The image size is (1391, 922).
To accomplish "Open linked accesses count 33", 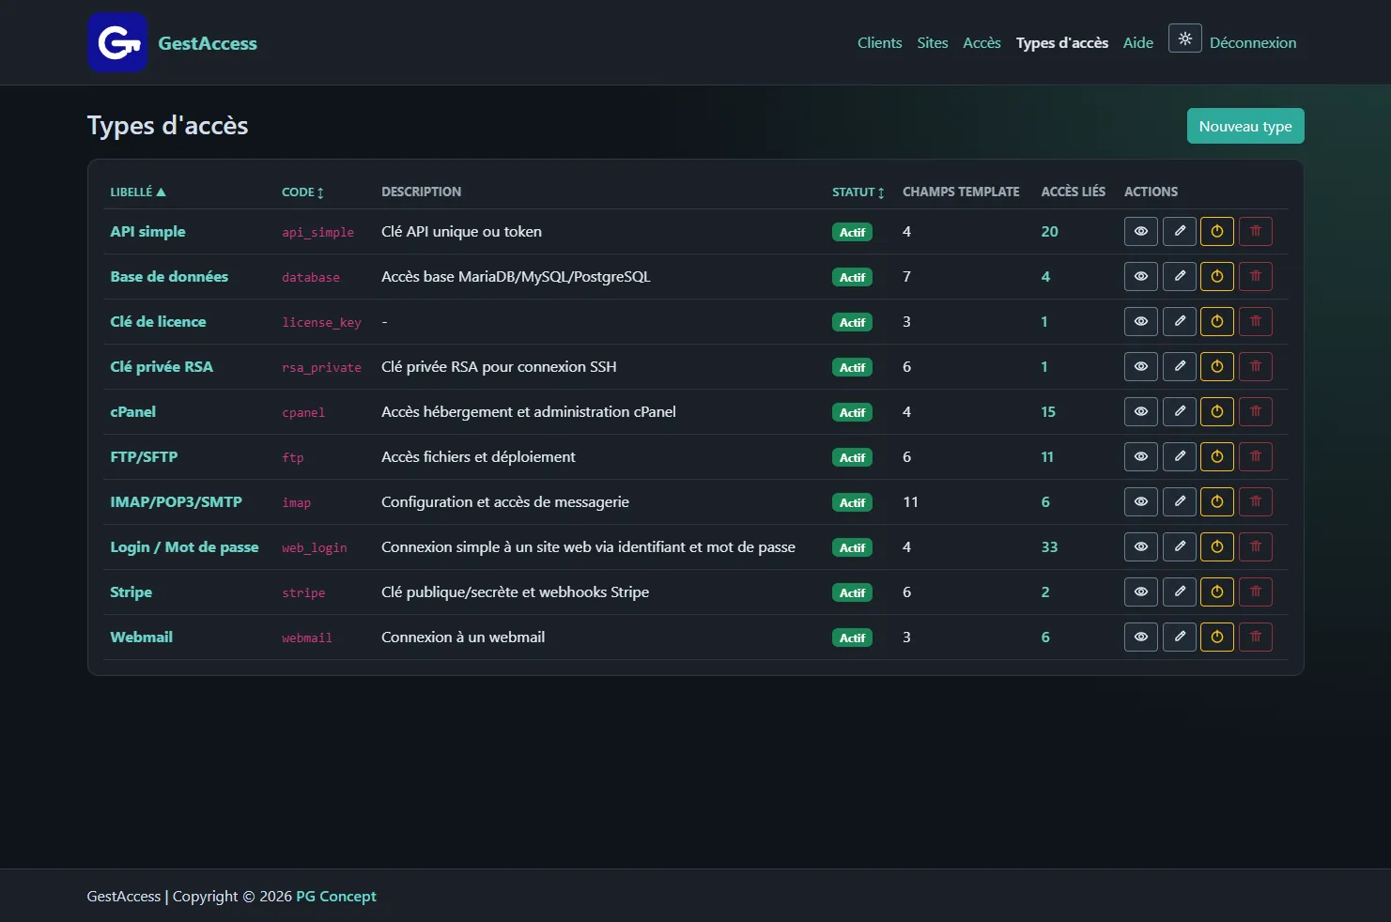I will coord(1049,546).
